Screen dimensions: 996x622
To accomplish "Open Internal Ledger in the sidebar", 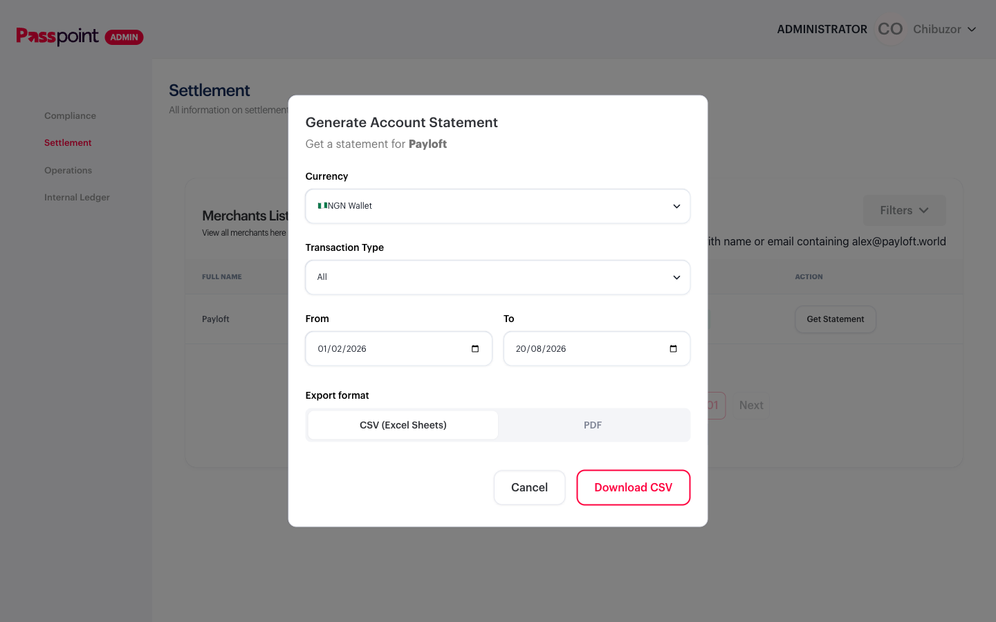I will [77, 198].
